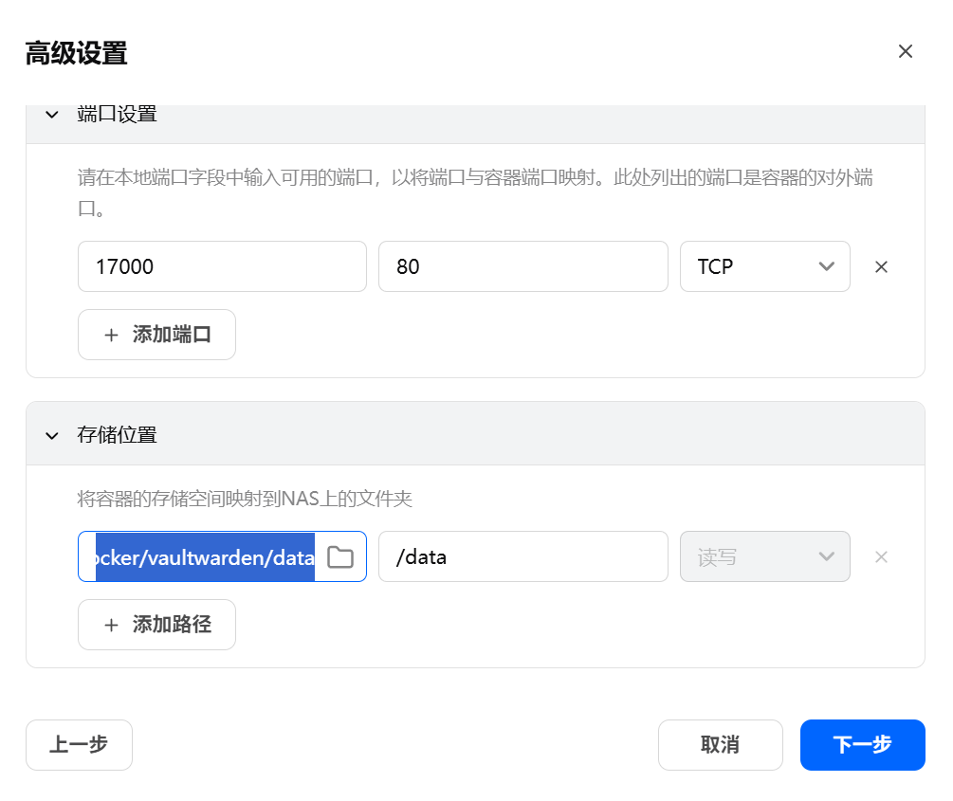Open the TCP protocol dropdown
Image resolution: width=953 pixels, height=801 pixels.
[x=764, y=266]
